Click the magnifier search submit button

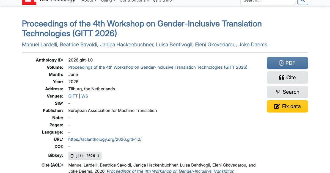click(x=303, y=2)
